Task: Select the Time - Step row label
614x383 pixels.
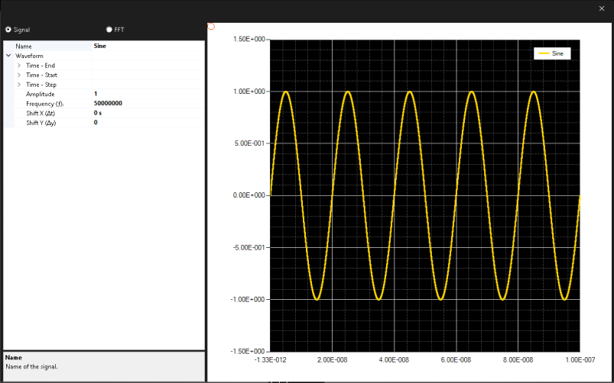Action: [x=41, y=85]
